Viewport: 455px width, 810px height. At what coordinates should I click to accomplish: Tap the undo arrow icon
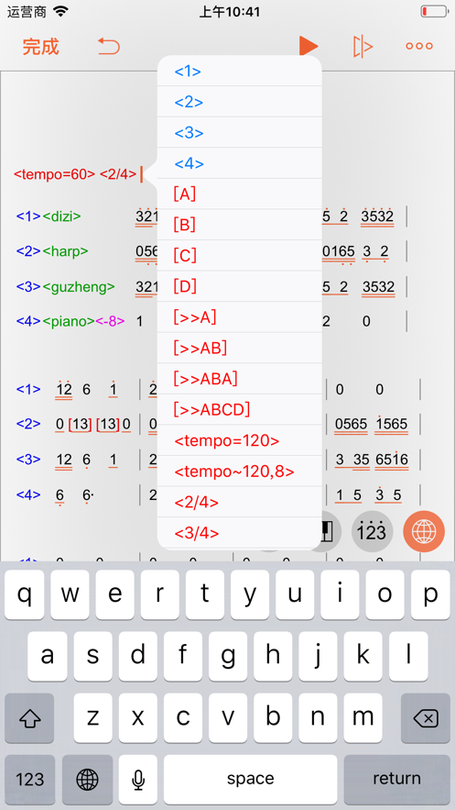click(x=109, y=47)
